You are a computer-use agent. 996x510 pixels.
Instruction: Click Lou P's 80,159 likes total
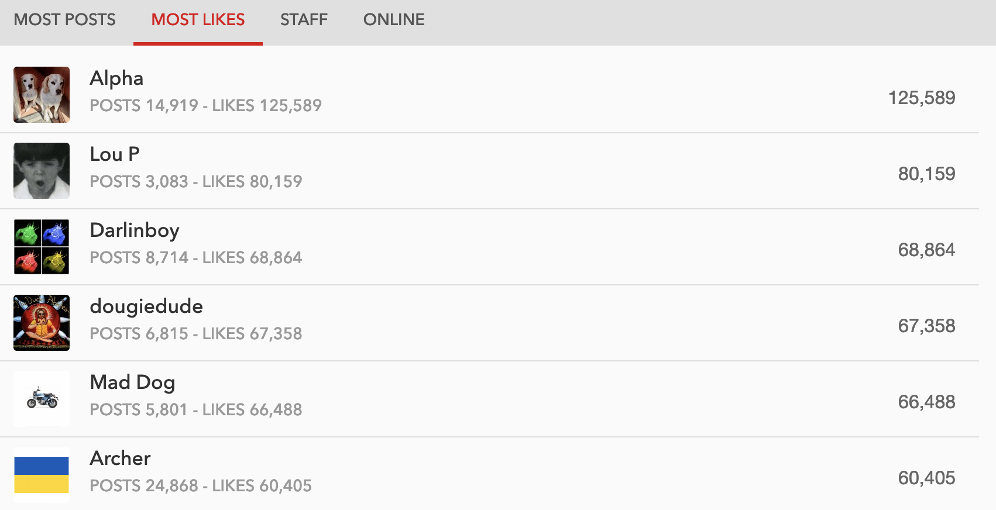click(x=926, y=174)
